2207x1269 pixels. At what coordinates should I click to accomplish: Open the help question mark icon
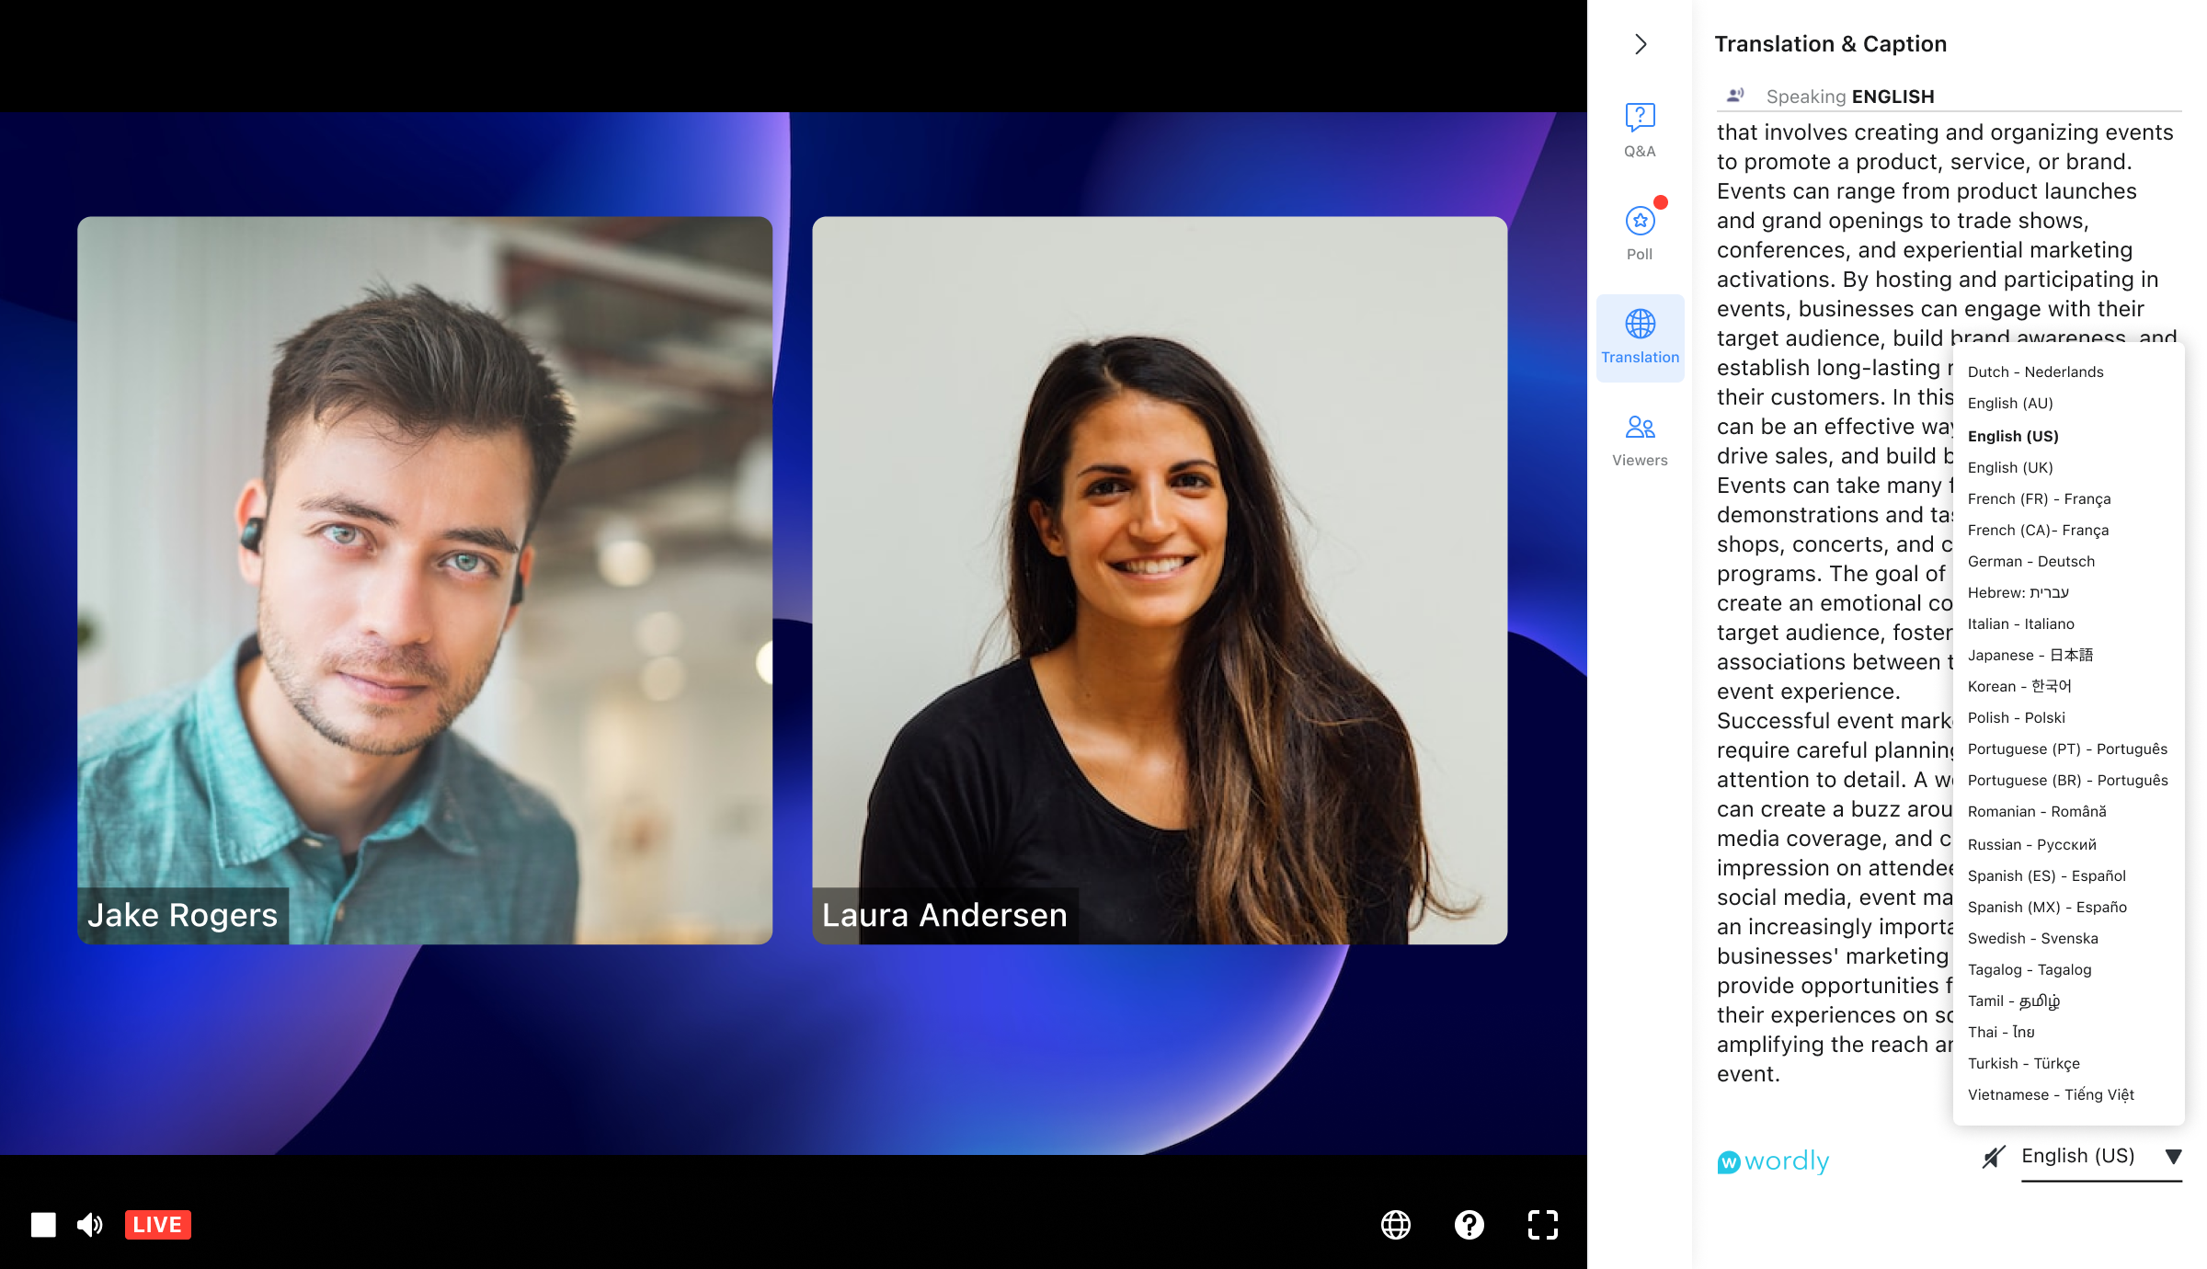coord(1469,1224)
